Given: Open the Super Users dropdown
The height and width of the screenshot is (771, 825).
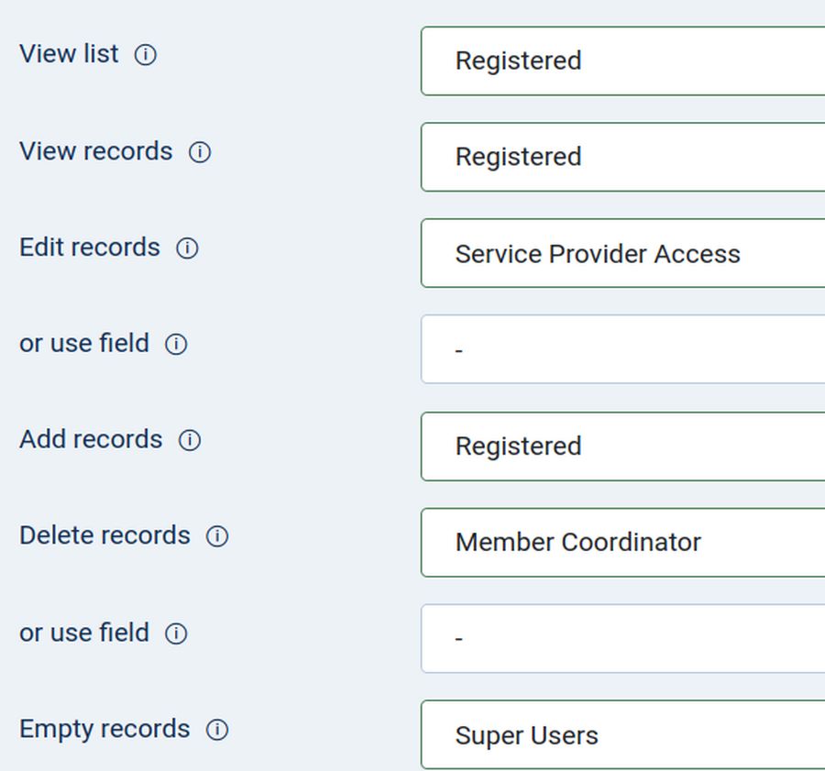Looking at the screenshot, I should click(623, 734).
